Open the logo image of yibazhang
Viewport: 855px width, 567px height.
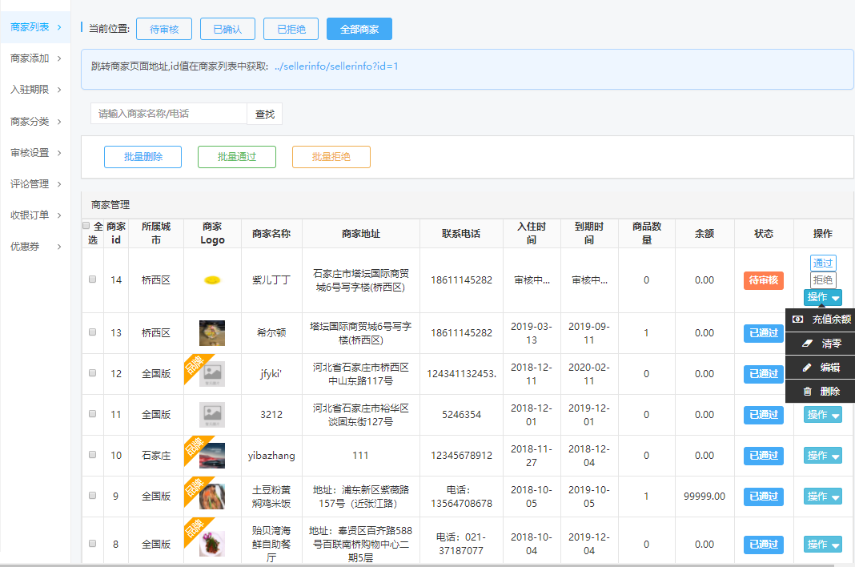pyautogui.click(x=212, y=456)
